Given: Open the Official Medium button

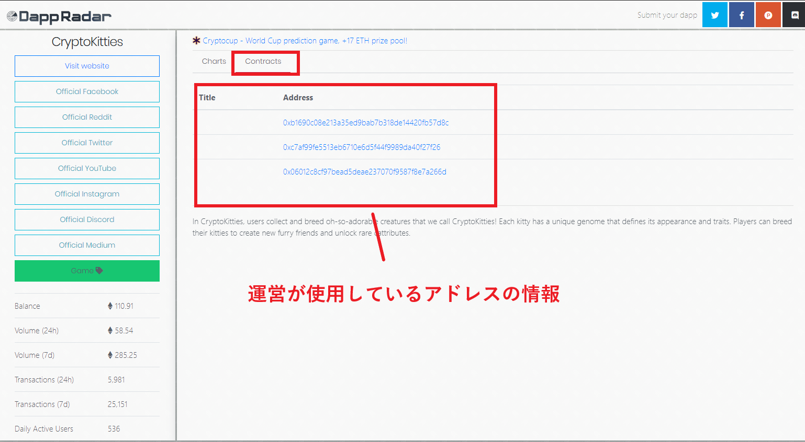Looking at the screenshot, I should [x=87, y=245].
